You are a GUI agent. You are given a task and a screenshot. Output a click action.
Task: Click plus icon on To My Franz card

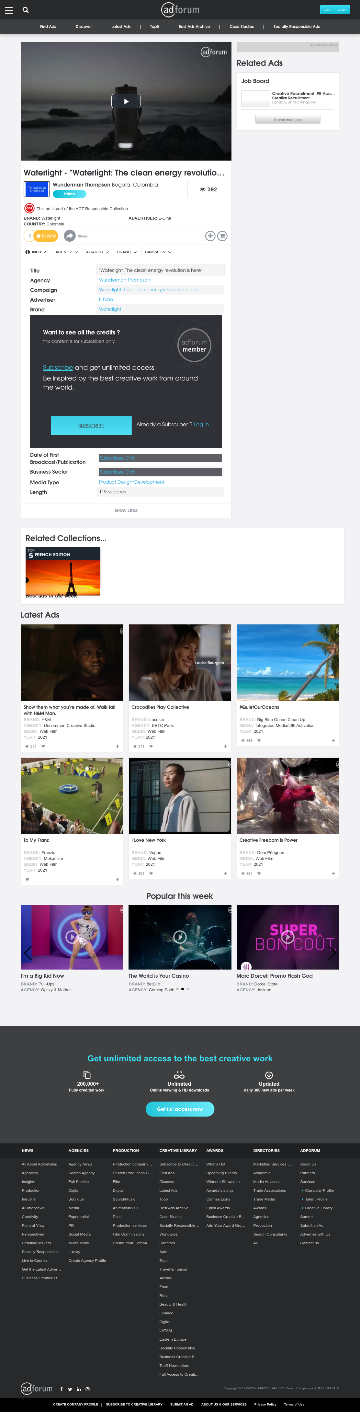pos(117,879)
